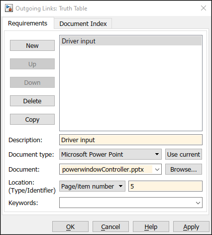Image resolution: width=212 pixels, height=235 pixels.
Task: Switch to the Requirements tab
Action: coord(27,23)
